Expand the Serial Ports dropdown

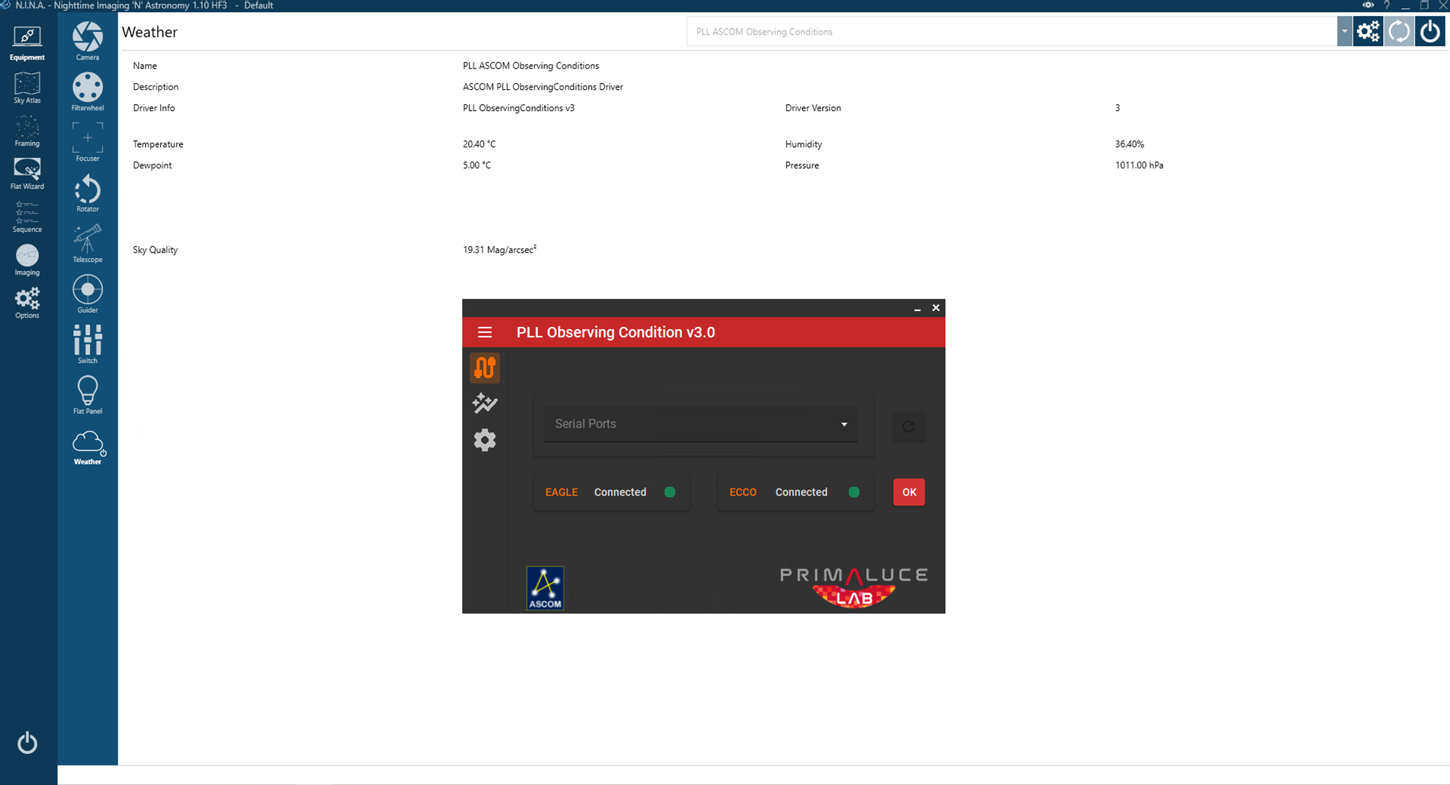coord(701,424)
